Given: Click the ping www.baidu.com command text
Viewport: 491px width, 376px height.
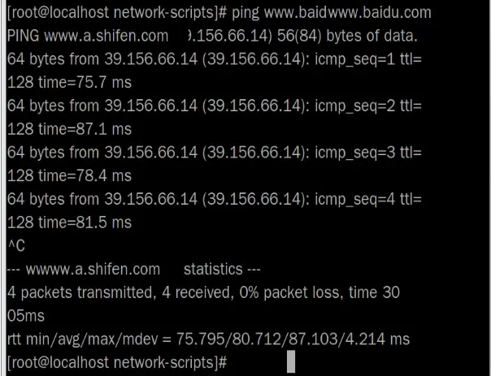Looking at the screenshot, I should [x=332, y=13].
